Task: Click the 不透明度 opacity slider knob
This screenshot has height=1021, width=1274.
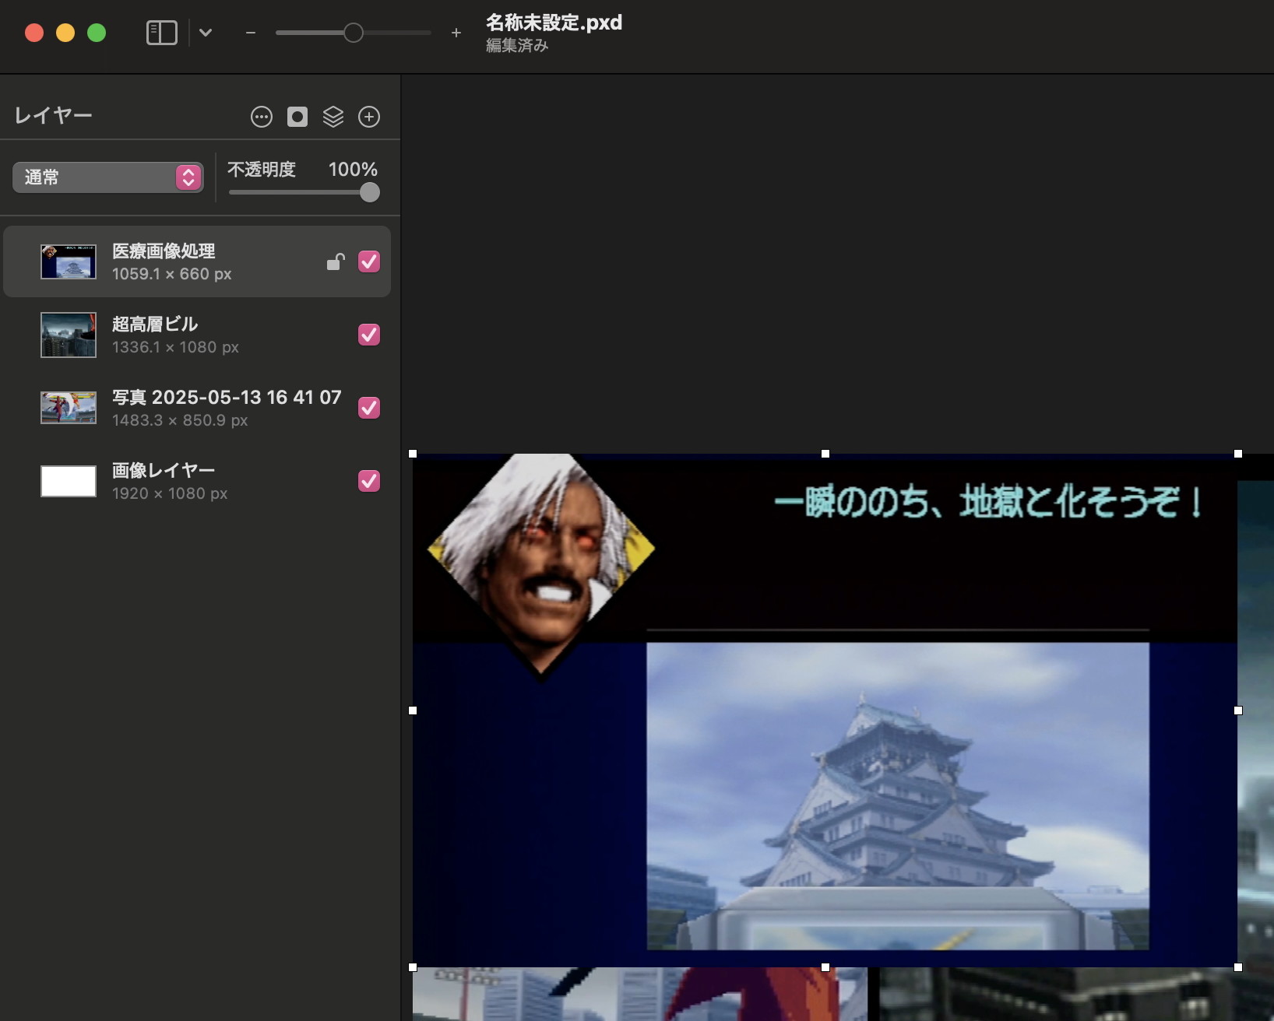Action: point(370,192)
